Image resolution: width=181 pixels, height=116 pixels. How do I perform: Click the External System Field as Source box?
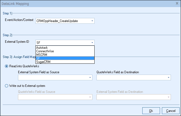click(53, 78)
